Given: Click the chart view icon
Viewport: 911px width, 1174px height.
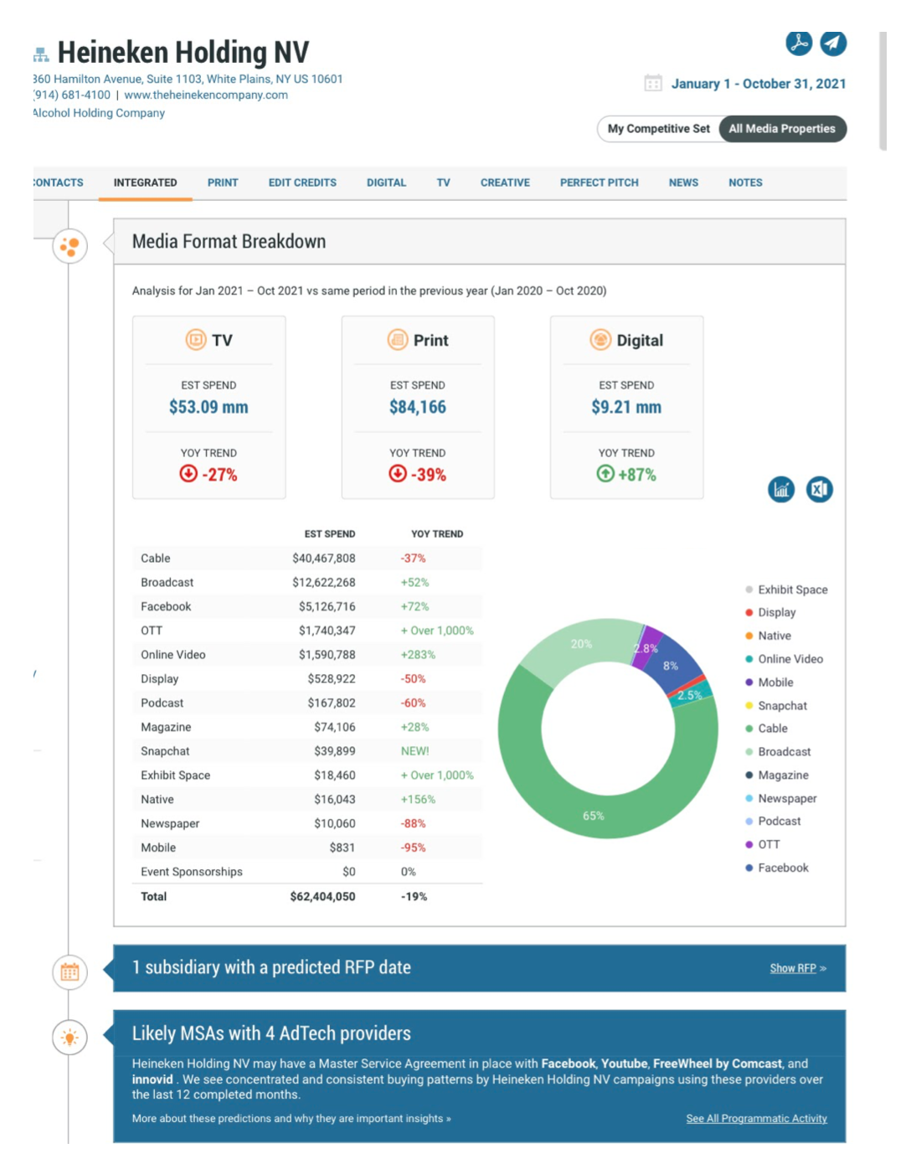Looking at the screenshot, I should [781, 490].
